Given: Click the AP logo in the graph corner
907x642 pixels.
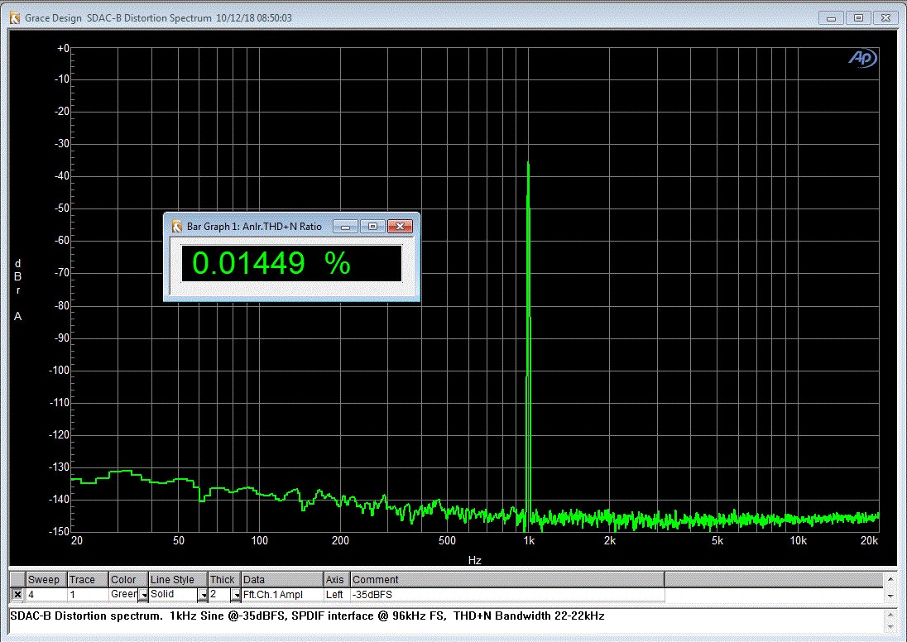Looking at the screenshot, I should click(x=862, y=58).
